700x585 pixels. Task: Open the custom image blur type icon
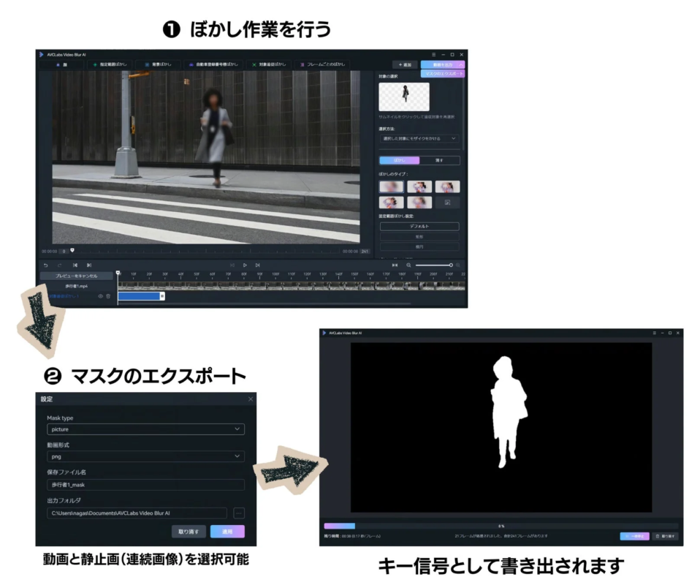pyautogui.click(x=448, y=201)
